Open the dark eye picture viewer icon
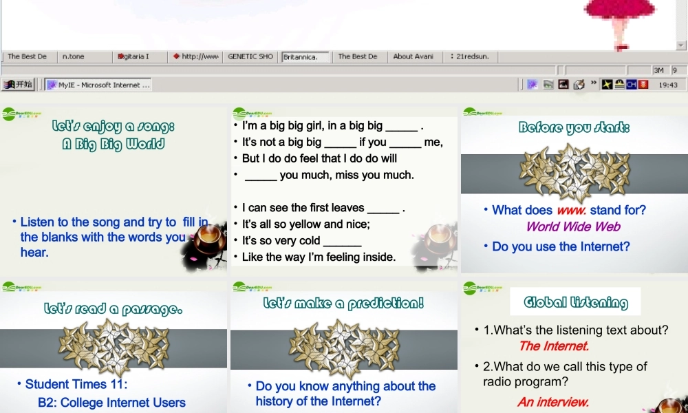This screenshot has height=413, width=688. click(563, 85)
